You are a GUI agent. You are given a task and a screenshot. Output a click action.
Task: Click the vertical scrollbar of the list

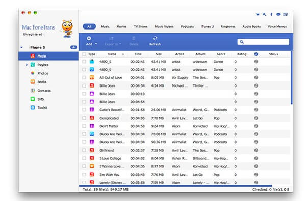click(292, 78)
